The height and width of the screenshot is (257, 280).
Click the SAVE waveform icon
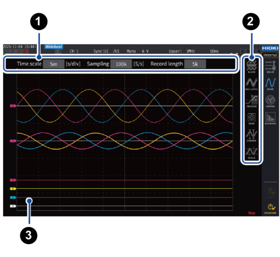coord(251,119)
